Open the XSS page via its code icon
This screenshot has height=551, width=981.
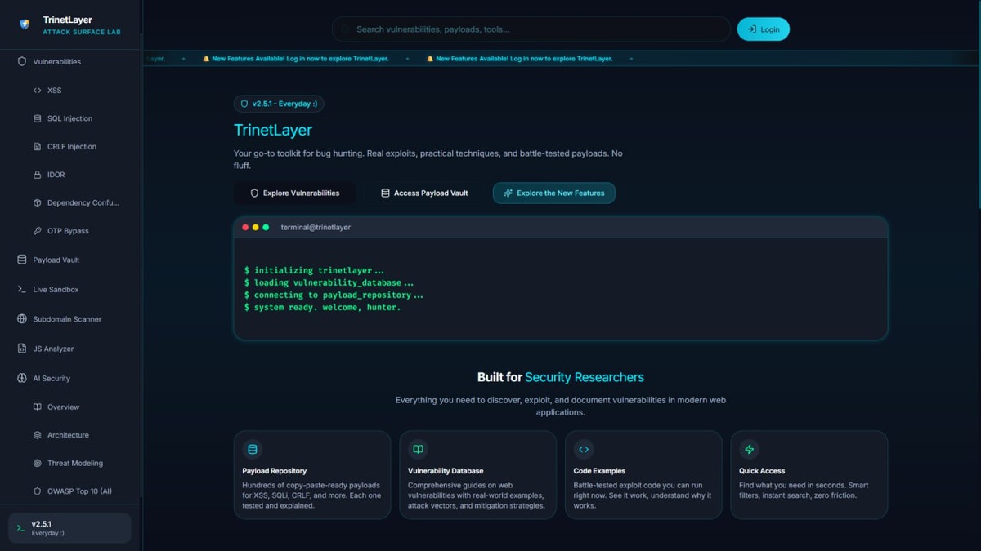(37, 91)
